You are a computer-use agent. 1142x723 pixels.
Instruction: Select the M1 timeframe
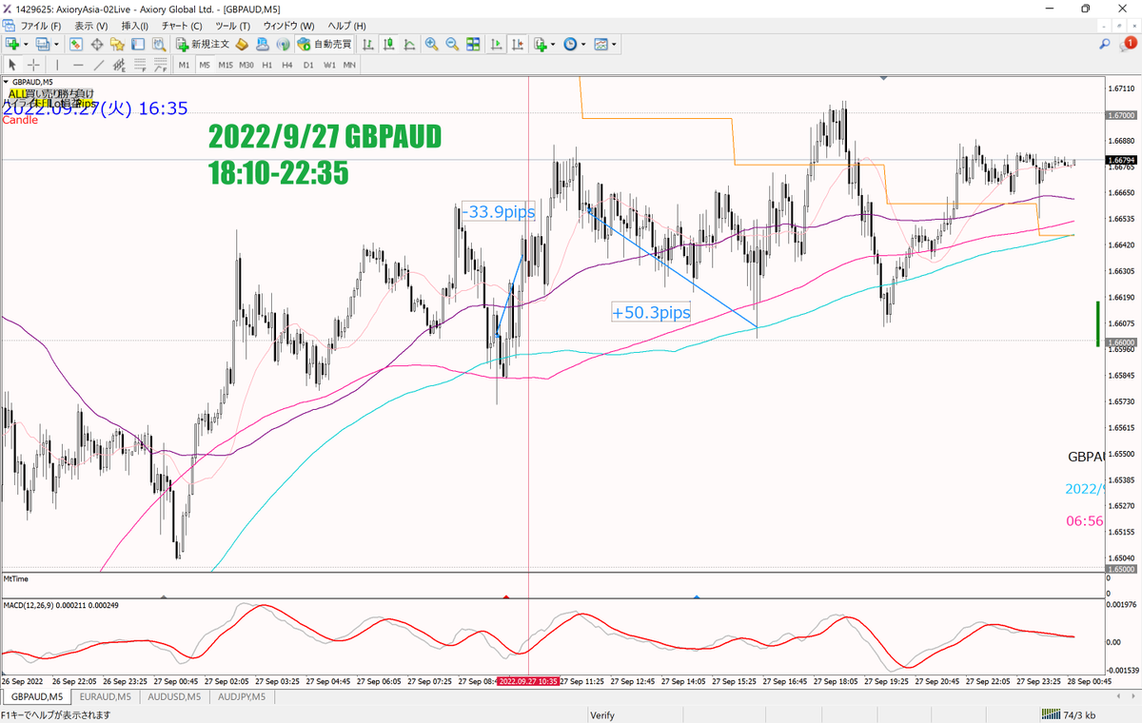point(184,65)
